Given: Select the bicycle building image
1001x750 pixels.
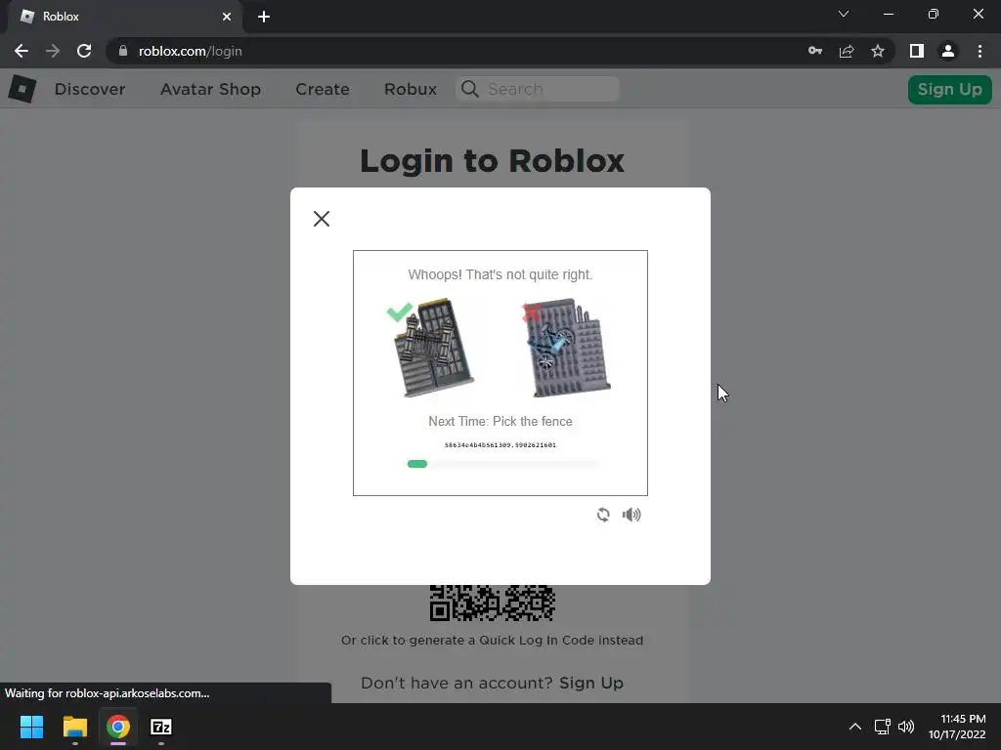Looking at the screenshot, I should point(567,348).
